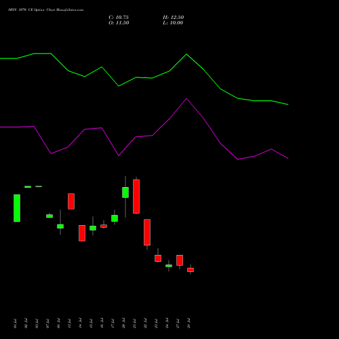Click the '22 Jul' date axis label

(x=145, y=323)
